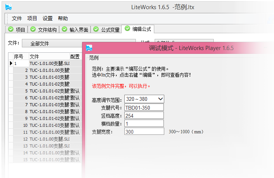Click the green check icon on 编辑公式 tab
This screenshot has width=274, height=178.
click(x=127, y=29)
